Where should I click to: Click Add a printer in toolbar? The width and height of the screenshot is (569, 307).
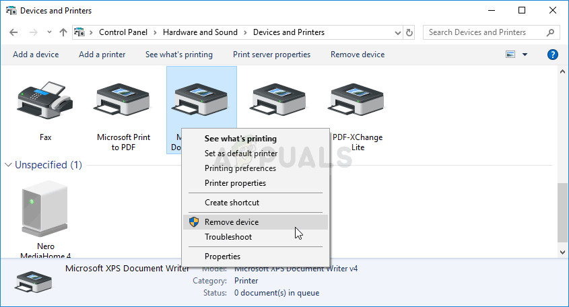(102, 55)
